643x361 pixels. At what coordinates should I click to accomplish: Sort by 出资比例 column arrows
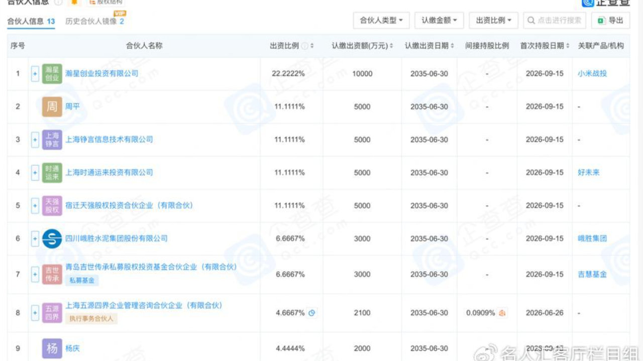click(312, 46)
